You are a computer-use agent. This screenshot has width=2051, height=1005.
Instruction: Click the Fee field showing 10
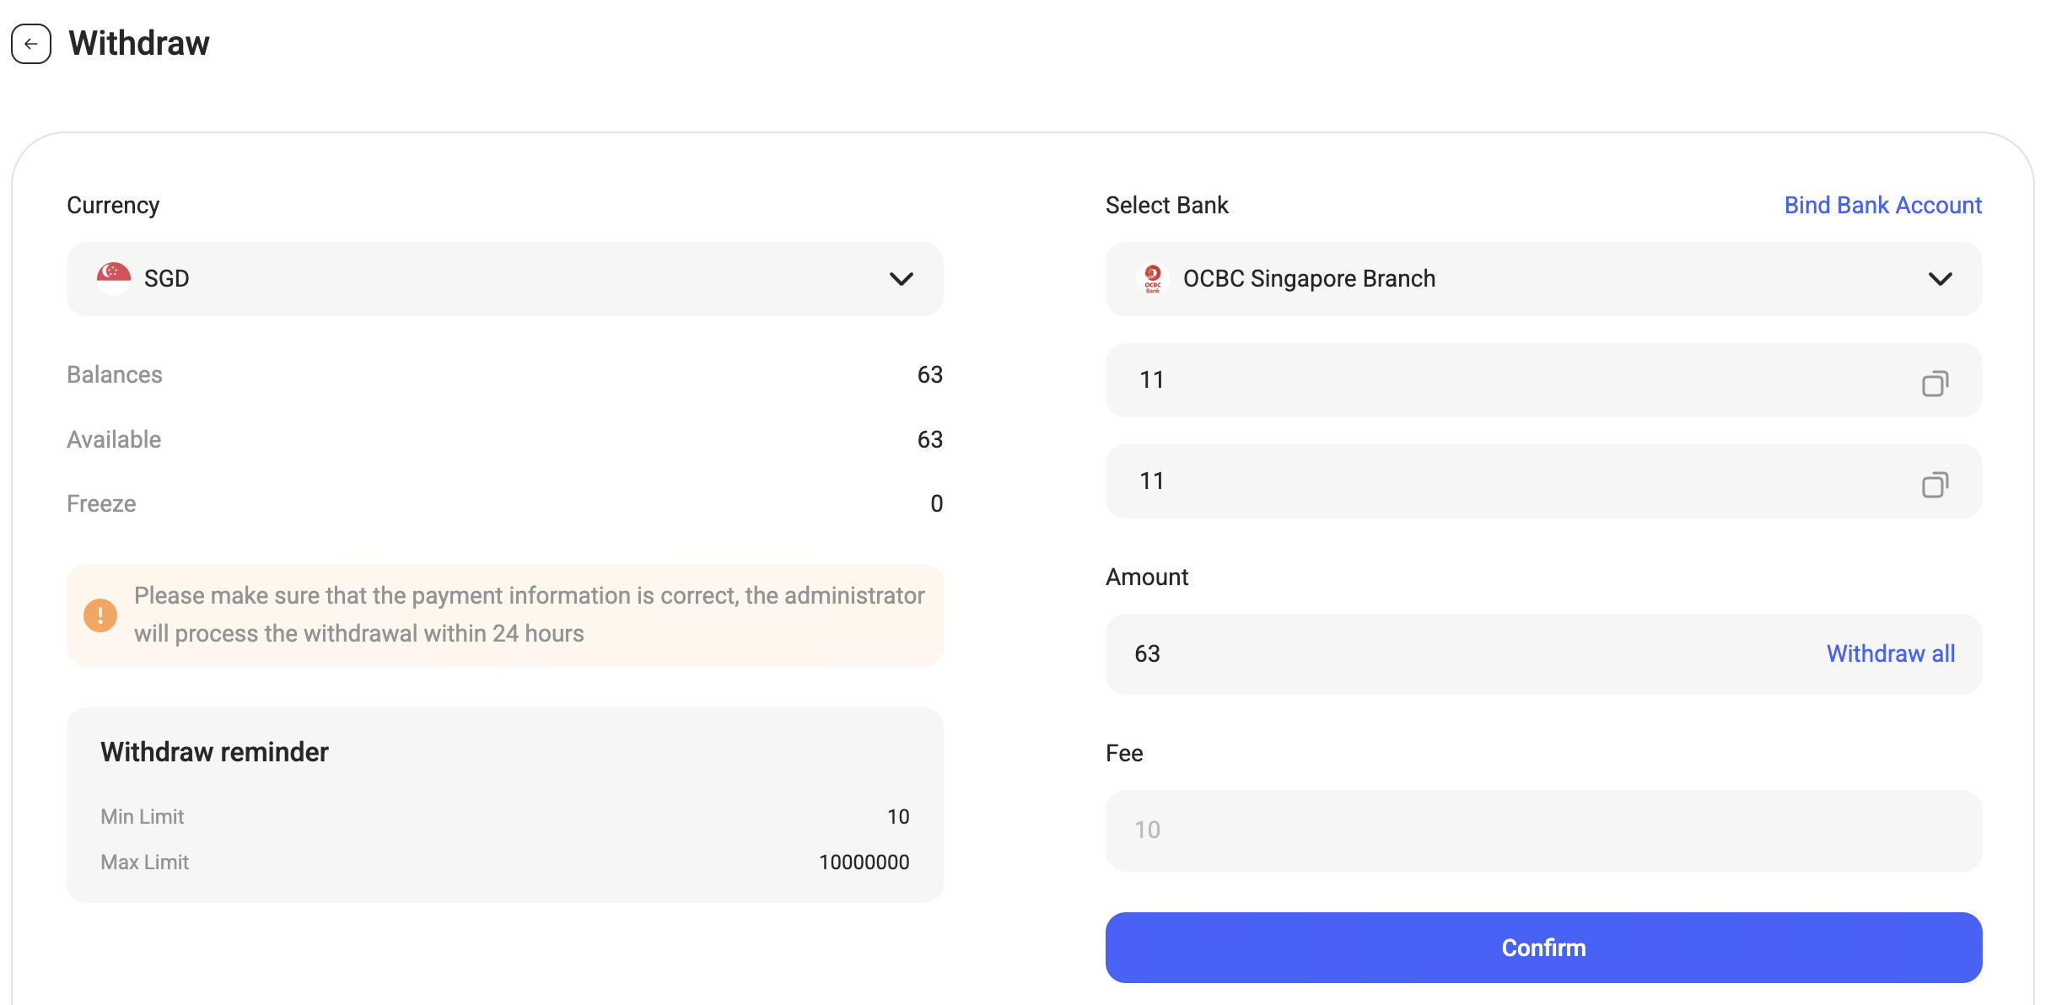pyautogui.click(x=1543, y=830)
